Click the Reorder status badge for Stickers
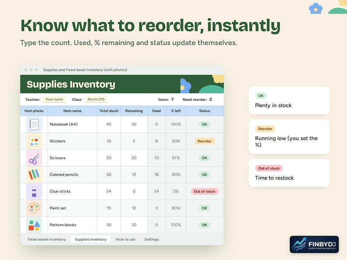 tap(205, 141)
